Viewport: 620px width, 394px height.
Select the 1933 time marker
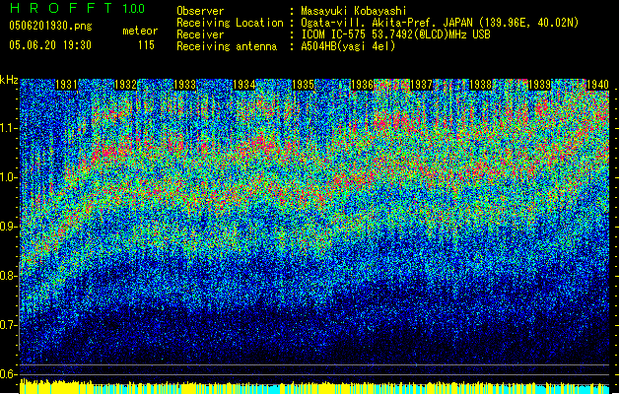pyautogui.click(x=185, y=86)
